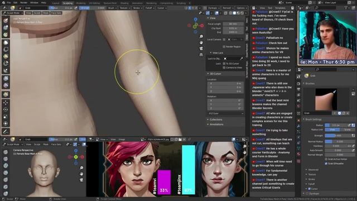This screenshot has width=357, height=201.
Task: Collapse the 3D Cursor panel
Action: (x=214, y=74)
